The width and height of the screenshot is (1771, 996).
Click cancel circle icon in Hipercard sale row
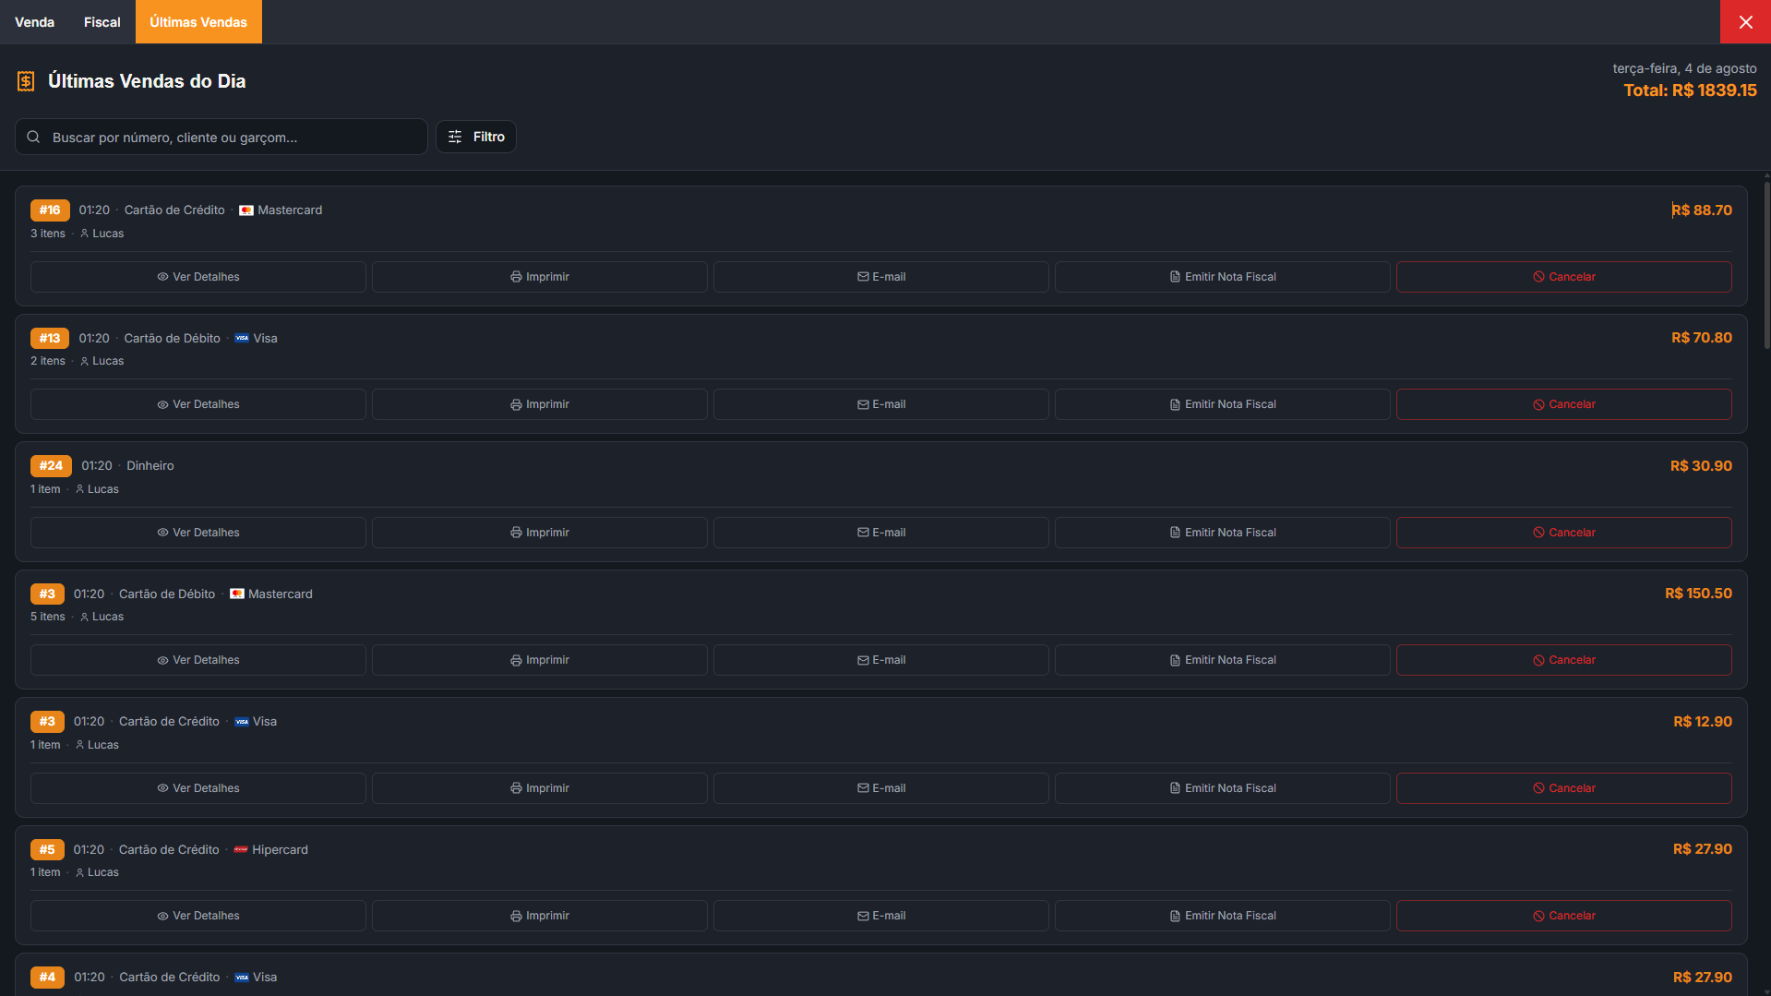tap(1538, 917)
